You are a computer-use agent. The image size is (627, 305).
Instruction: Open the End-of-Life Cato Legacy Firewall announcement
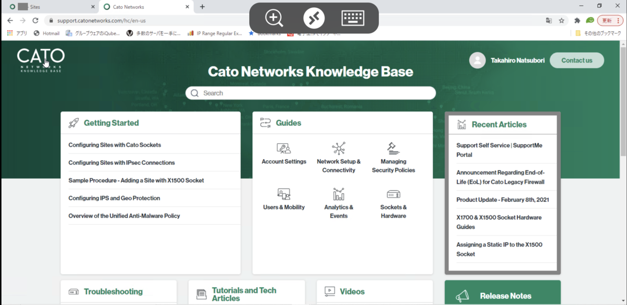[x=500, y=177]
